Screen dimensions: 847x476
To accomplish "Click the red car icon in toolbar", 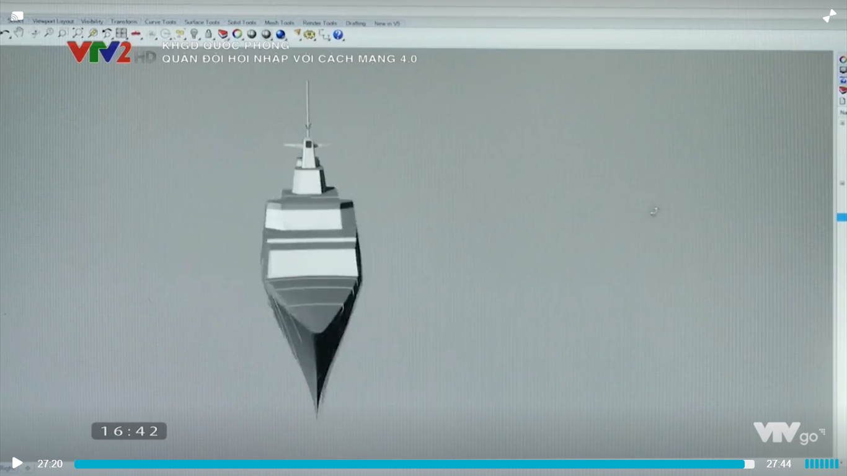I will (x=136, y=33).
